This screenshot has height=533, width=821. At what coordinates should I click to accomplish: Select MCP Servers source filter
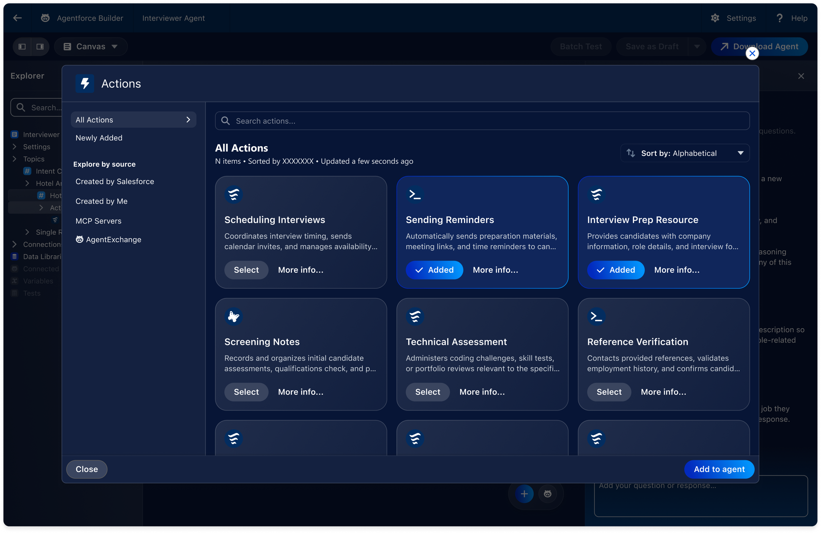98,221
